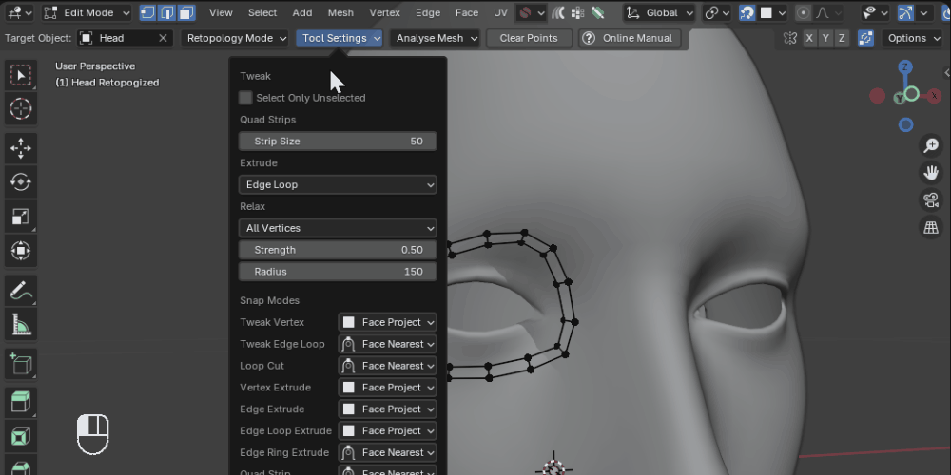The width and height of the screenshot is (951, 475).
Task: Open the Mesh menu
Action: click(x=340, y=12)
